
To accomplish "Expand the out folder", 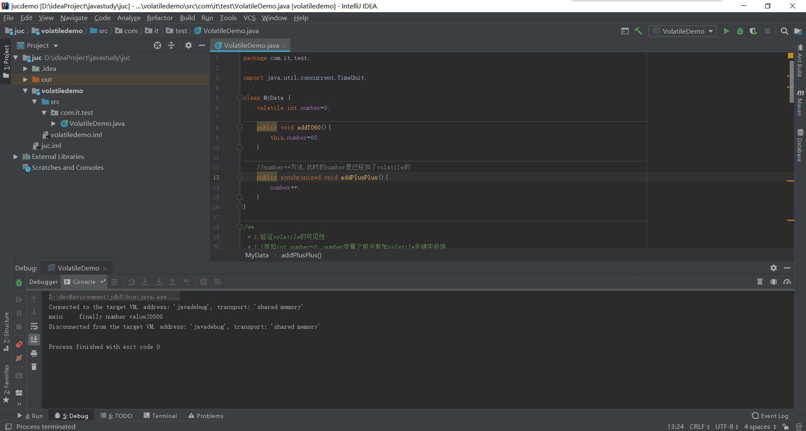I will point(25,80).
